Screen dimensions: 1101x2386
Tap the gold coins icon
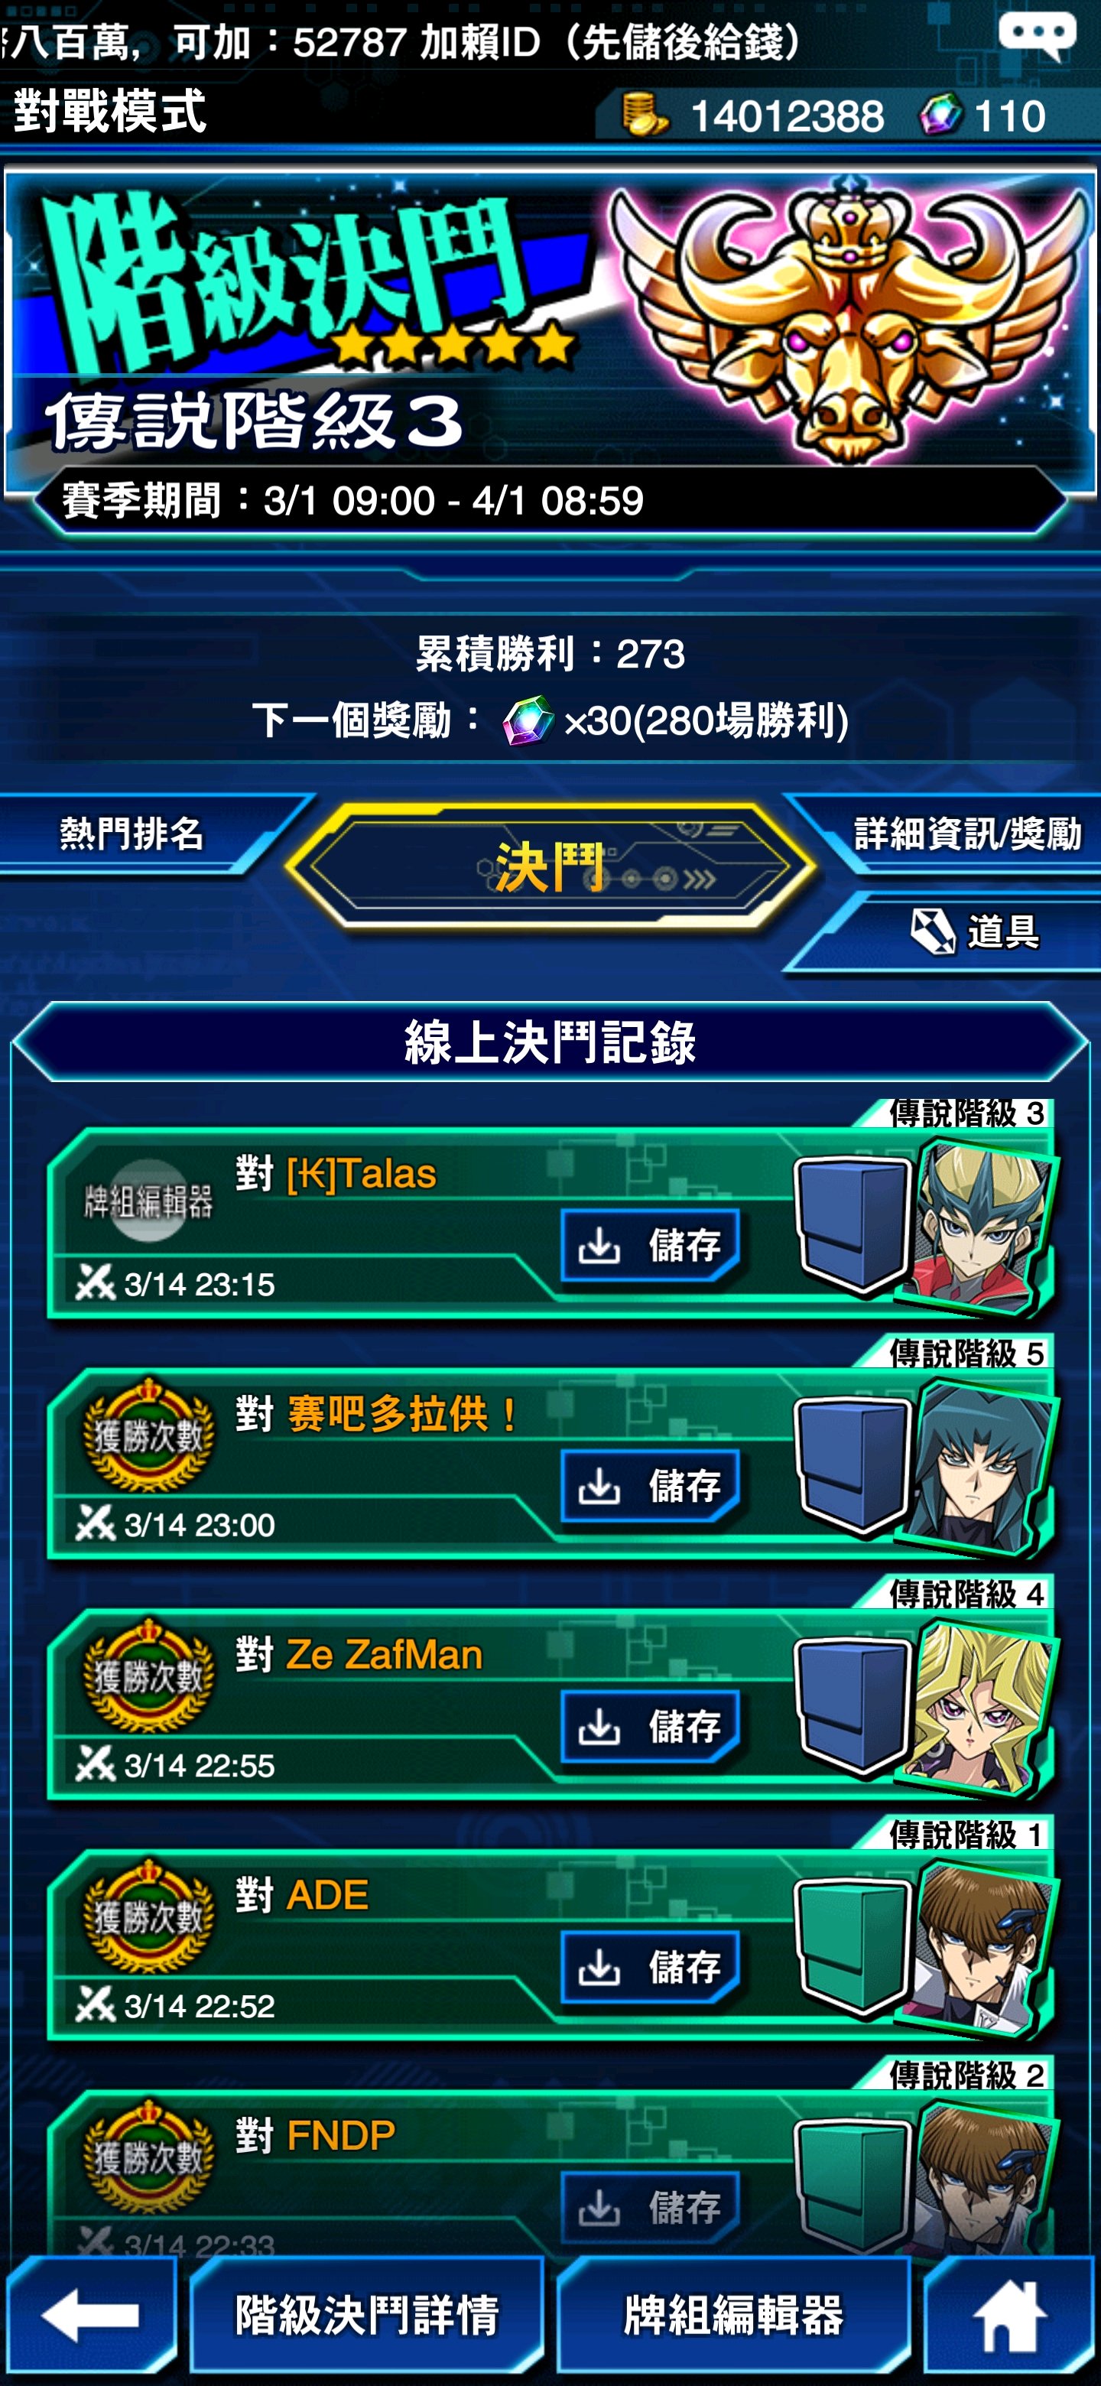(644, 115)
